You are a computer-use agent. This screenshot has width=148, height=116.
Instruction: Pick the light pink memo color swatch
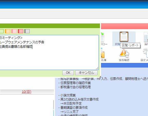[x=14, y=31]
